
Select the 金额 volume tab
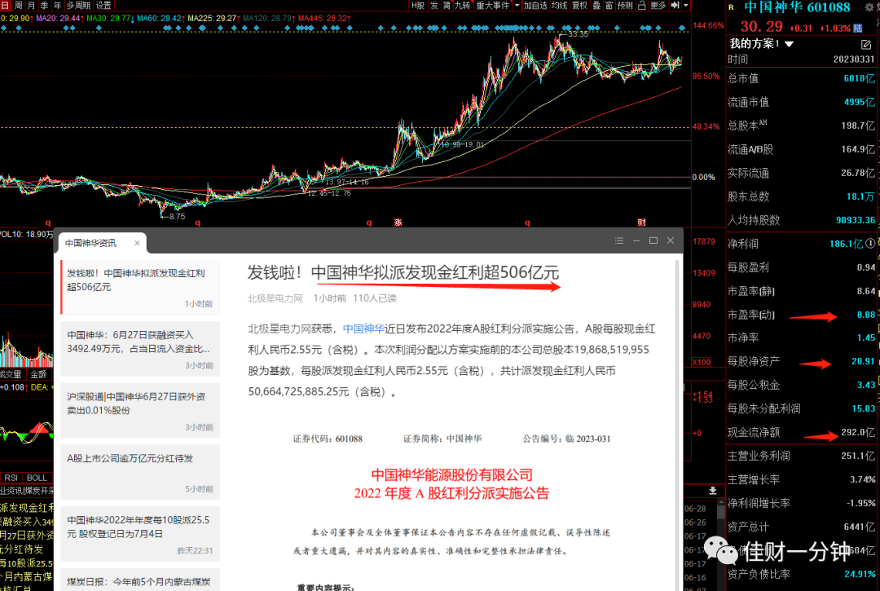[39, 374]
